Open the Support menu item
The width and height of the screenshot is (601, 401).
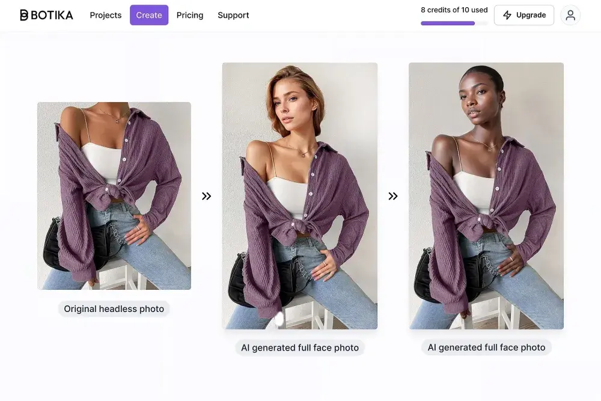tap(233, 15)
